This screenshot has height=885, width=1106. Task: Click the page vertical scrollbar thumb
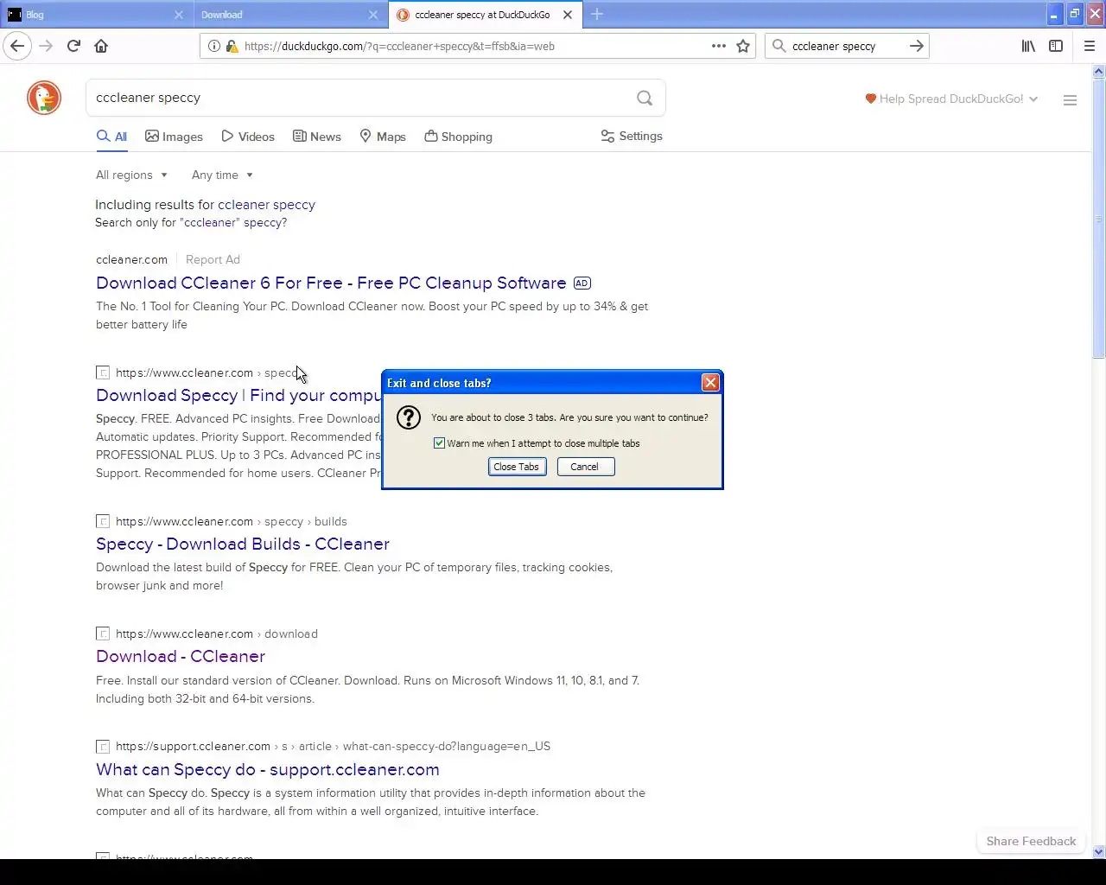1099,220
